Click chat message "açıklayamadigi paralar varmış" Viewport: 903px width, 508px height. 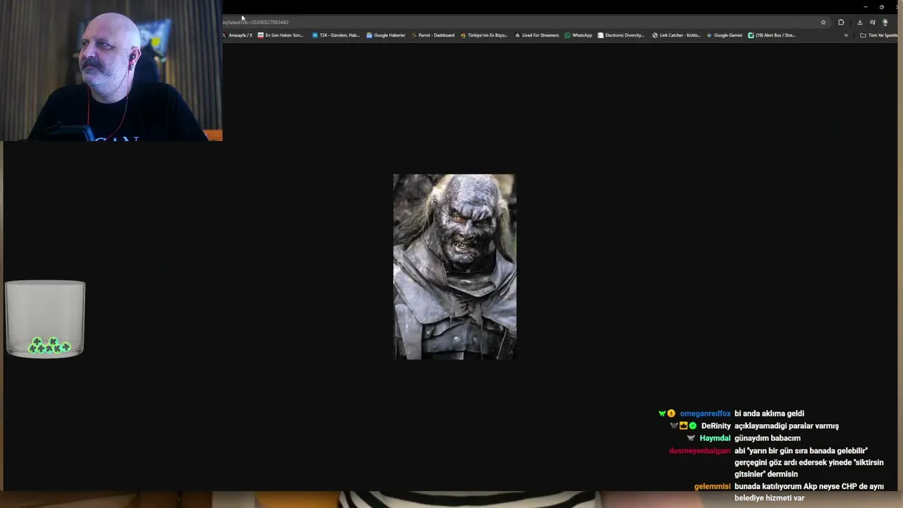point(787,426)
